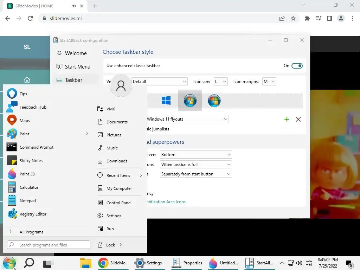The image size is (360, 270).
Task: Open the Icon margins dropdown
Action: coord(269,82)
